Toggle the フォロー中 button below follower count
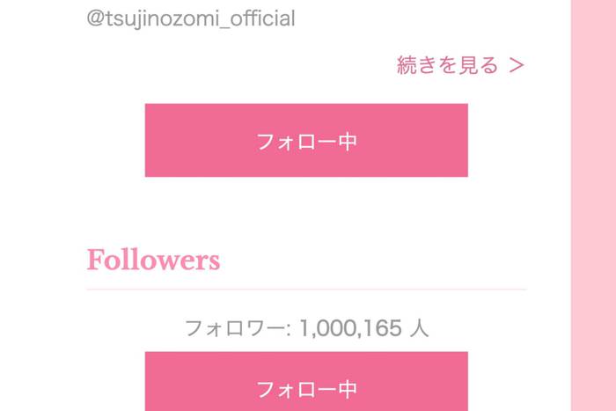 point(306,381)
